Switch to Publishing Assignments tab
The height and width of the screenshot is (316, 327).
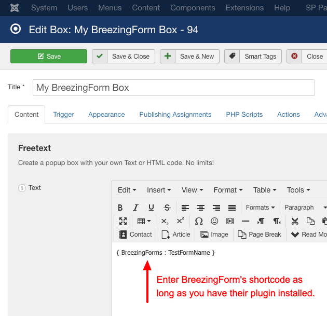pyautogui.click(x=175, y=115)
